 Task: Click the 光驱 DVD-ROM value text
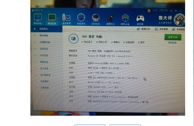click(105, 92)
